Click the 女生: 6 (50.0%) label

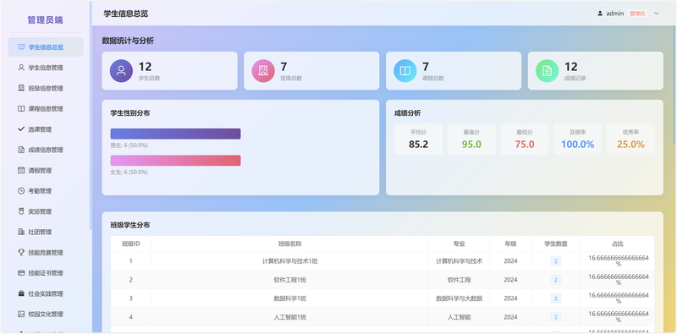[129, 172]
